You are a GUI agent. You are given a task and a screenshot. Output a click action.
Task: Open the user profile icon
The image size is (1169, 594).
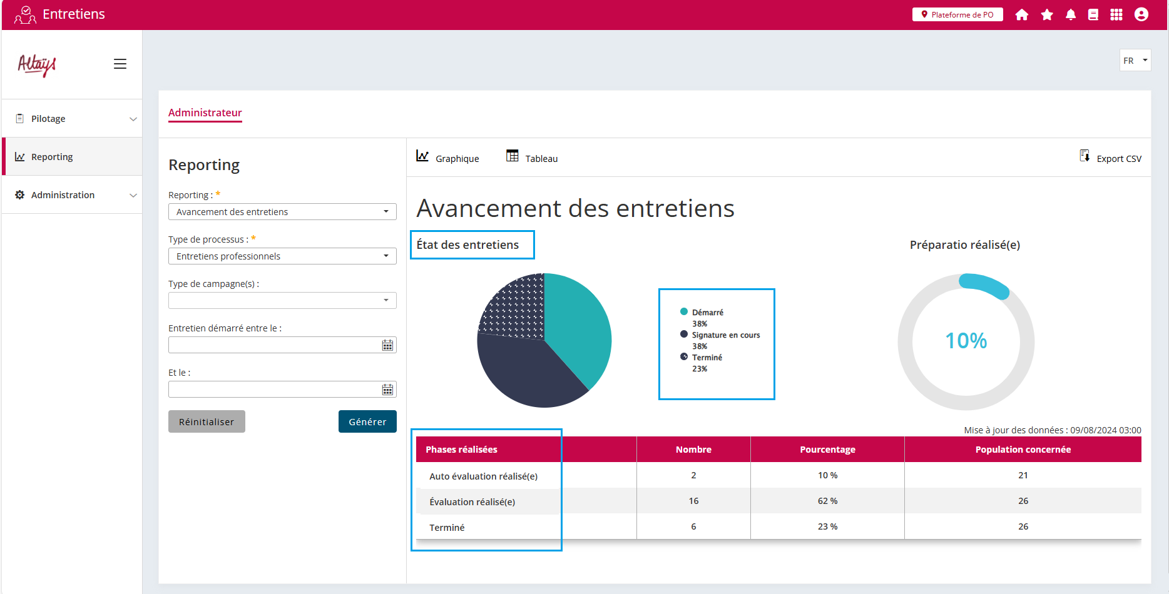[x=1141, y=15]
